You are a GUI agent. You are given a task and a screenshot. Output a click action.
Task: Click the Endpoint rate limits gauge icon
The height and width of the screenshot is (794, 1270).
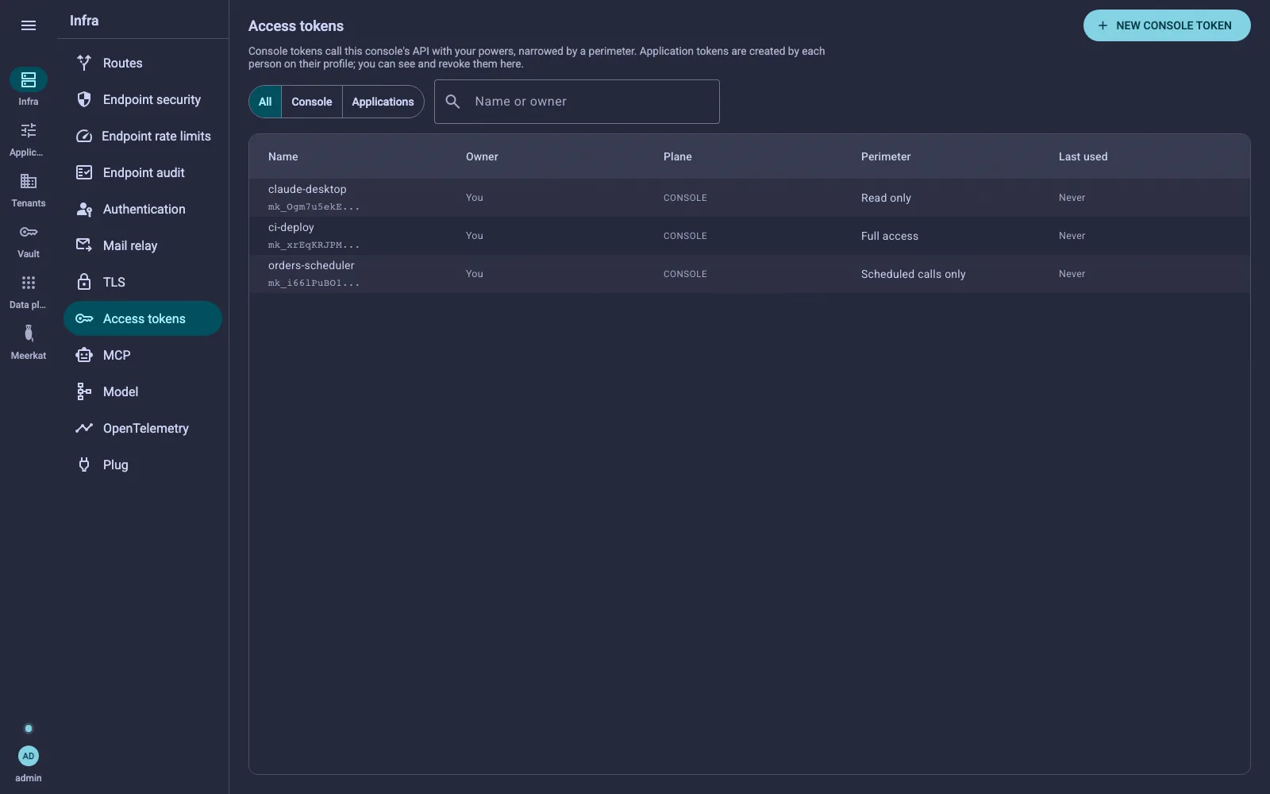tap(84, 136)
